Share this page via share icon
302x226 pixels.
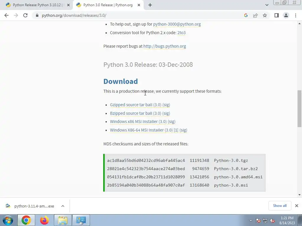[255, 15]
